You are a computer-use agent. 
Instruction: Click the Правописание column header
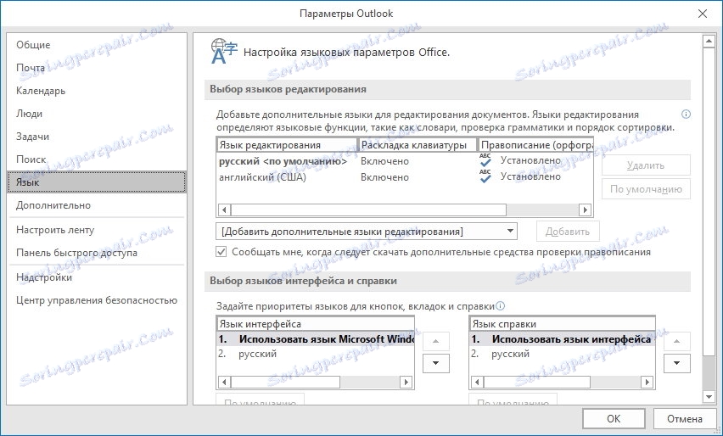535,145
